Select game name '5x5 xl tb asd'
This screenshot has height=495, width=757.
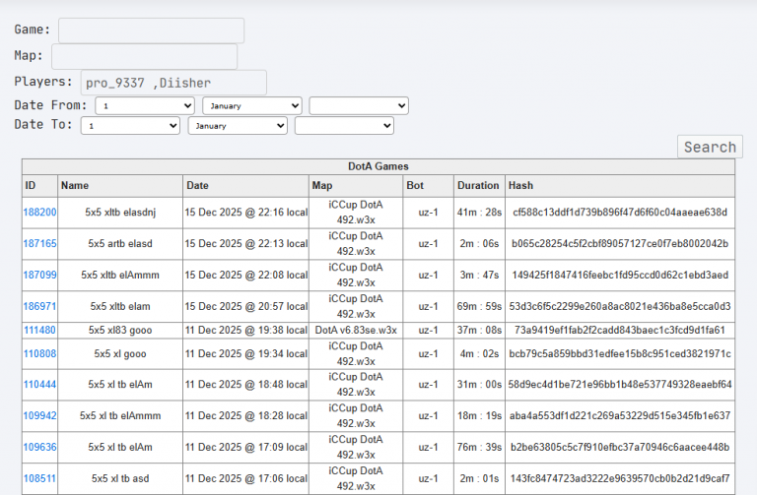click(x=120, y=478)
